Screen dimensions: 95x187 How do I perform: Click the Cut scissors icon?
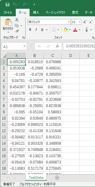tap(17, 20)
